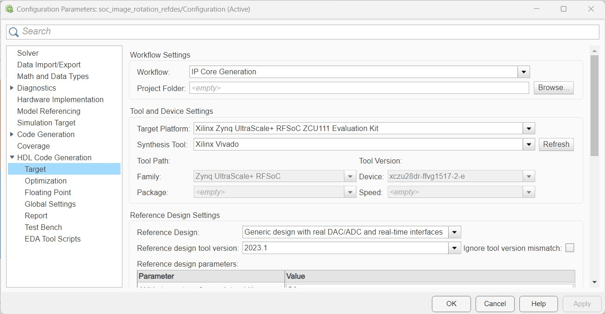Click the Help button
This screenshot has height=314, width=605.
(538, 304)
